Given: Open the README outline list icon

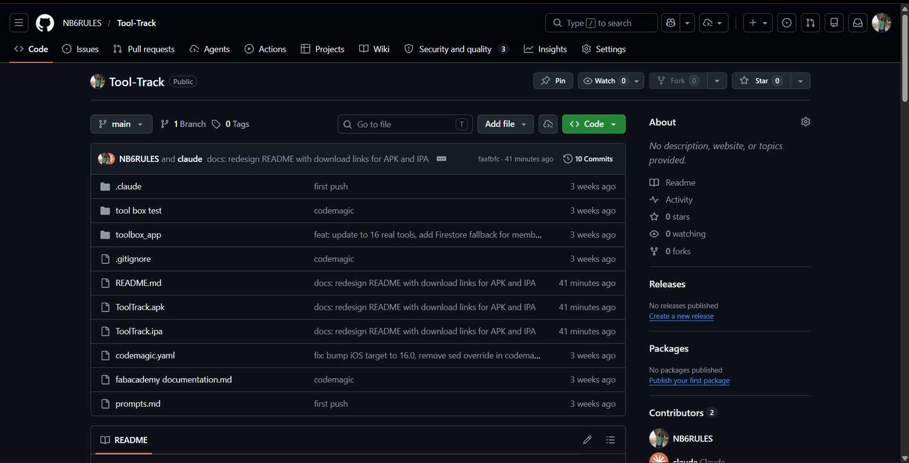Looking at the screenshot, I should [611, 440].
